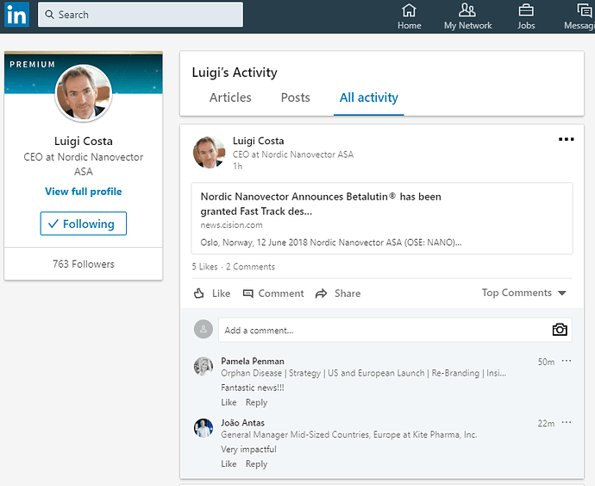The height and width of the screenshot is (486, 595).
Task: Switch to the Posts tab
Action: tap(295, 98)
